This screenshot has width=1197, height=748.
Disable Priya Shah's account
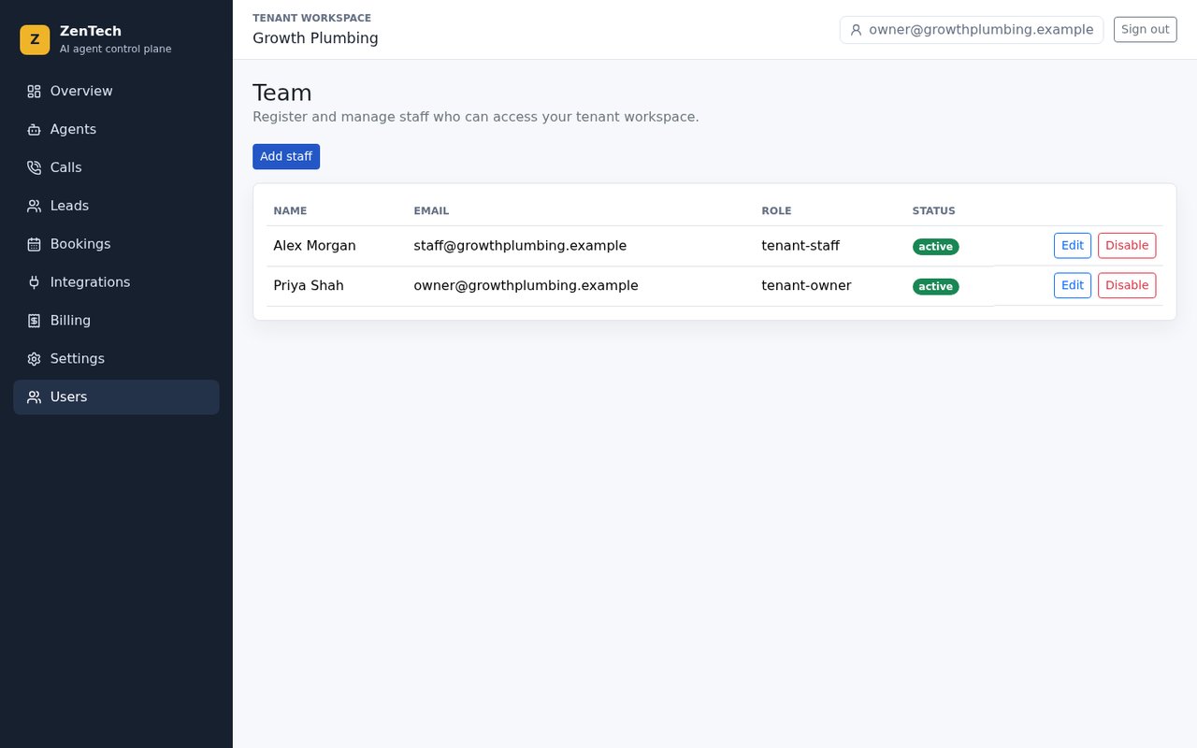click(x=1127, y=285)
